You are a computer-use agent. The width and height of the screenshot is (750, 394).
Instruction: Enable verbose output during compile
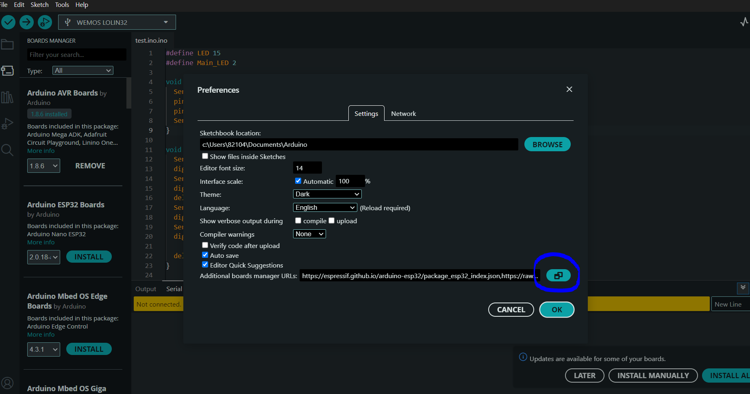[298, 220]
